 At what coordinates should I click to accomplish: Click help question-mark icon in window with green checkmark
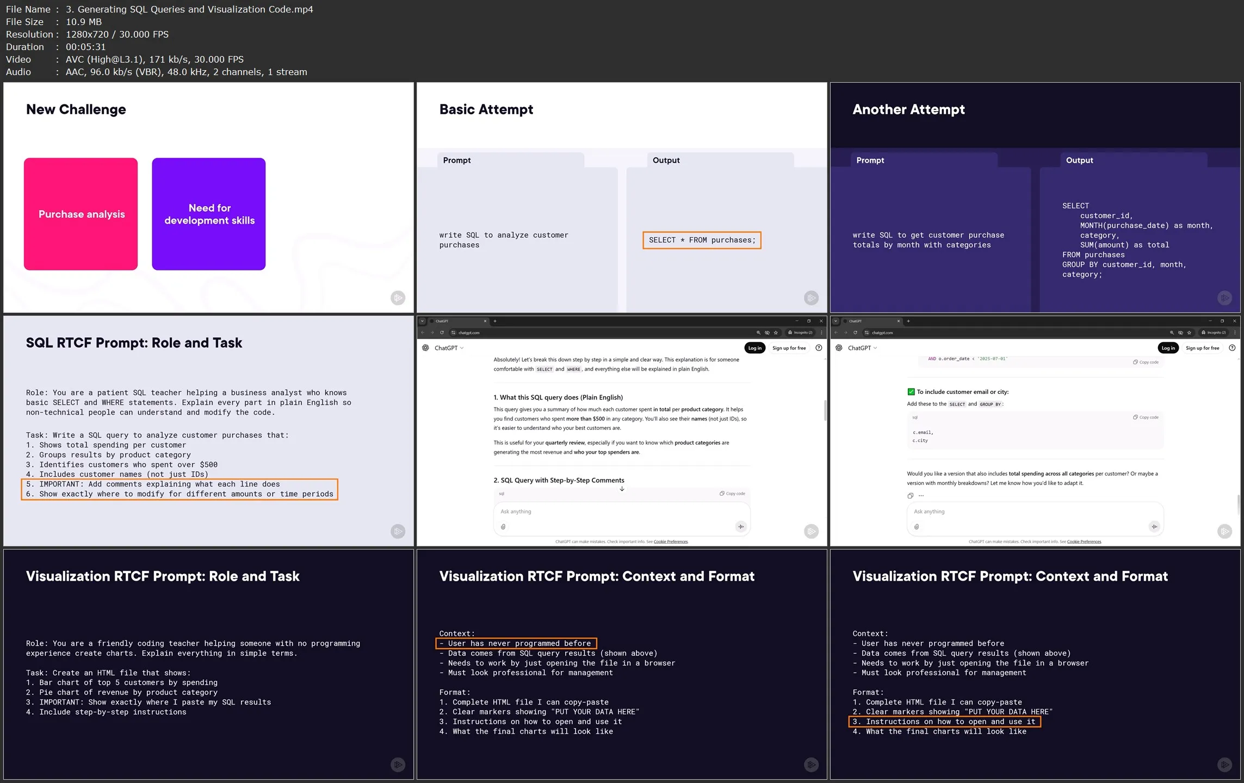point(1232,348)
